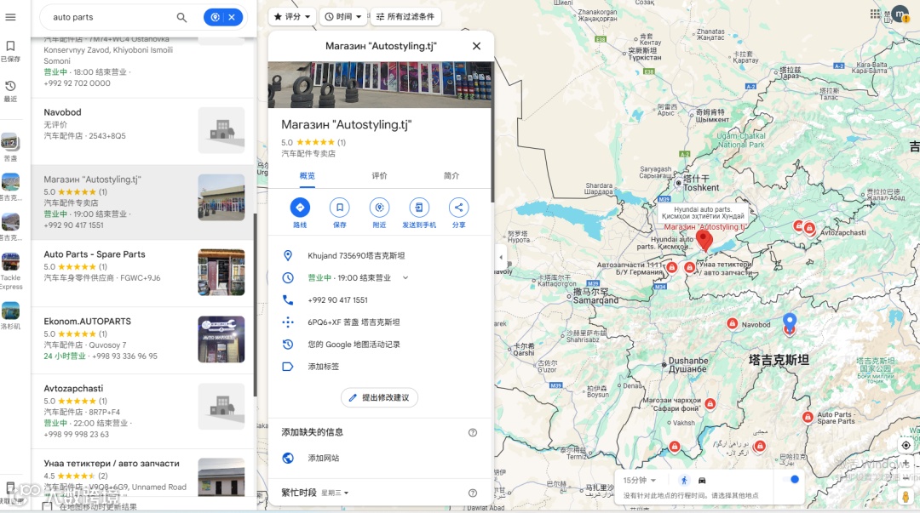Expand opening hours arrow next to 19:00 结束营业
This screenshot has width=920, height=513.
[x=405, y=278]
